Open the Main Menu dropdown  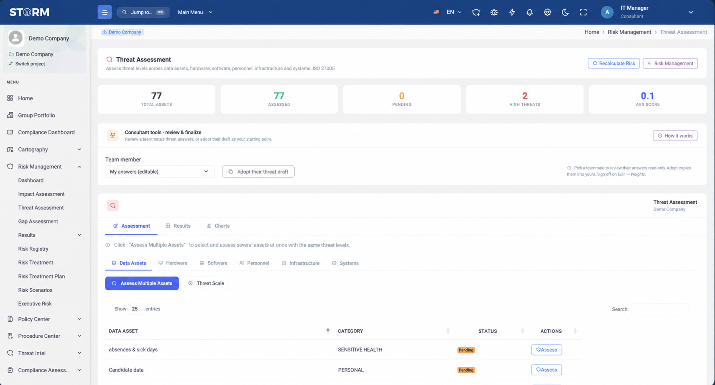tap(195, 12)
